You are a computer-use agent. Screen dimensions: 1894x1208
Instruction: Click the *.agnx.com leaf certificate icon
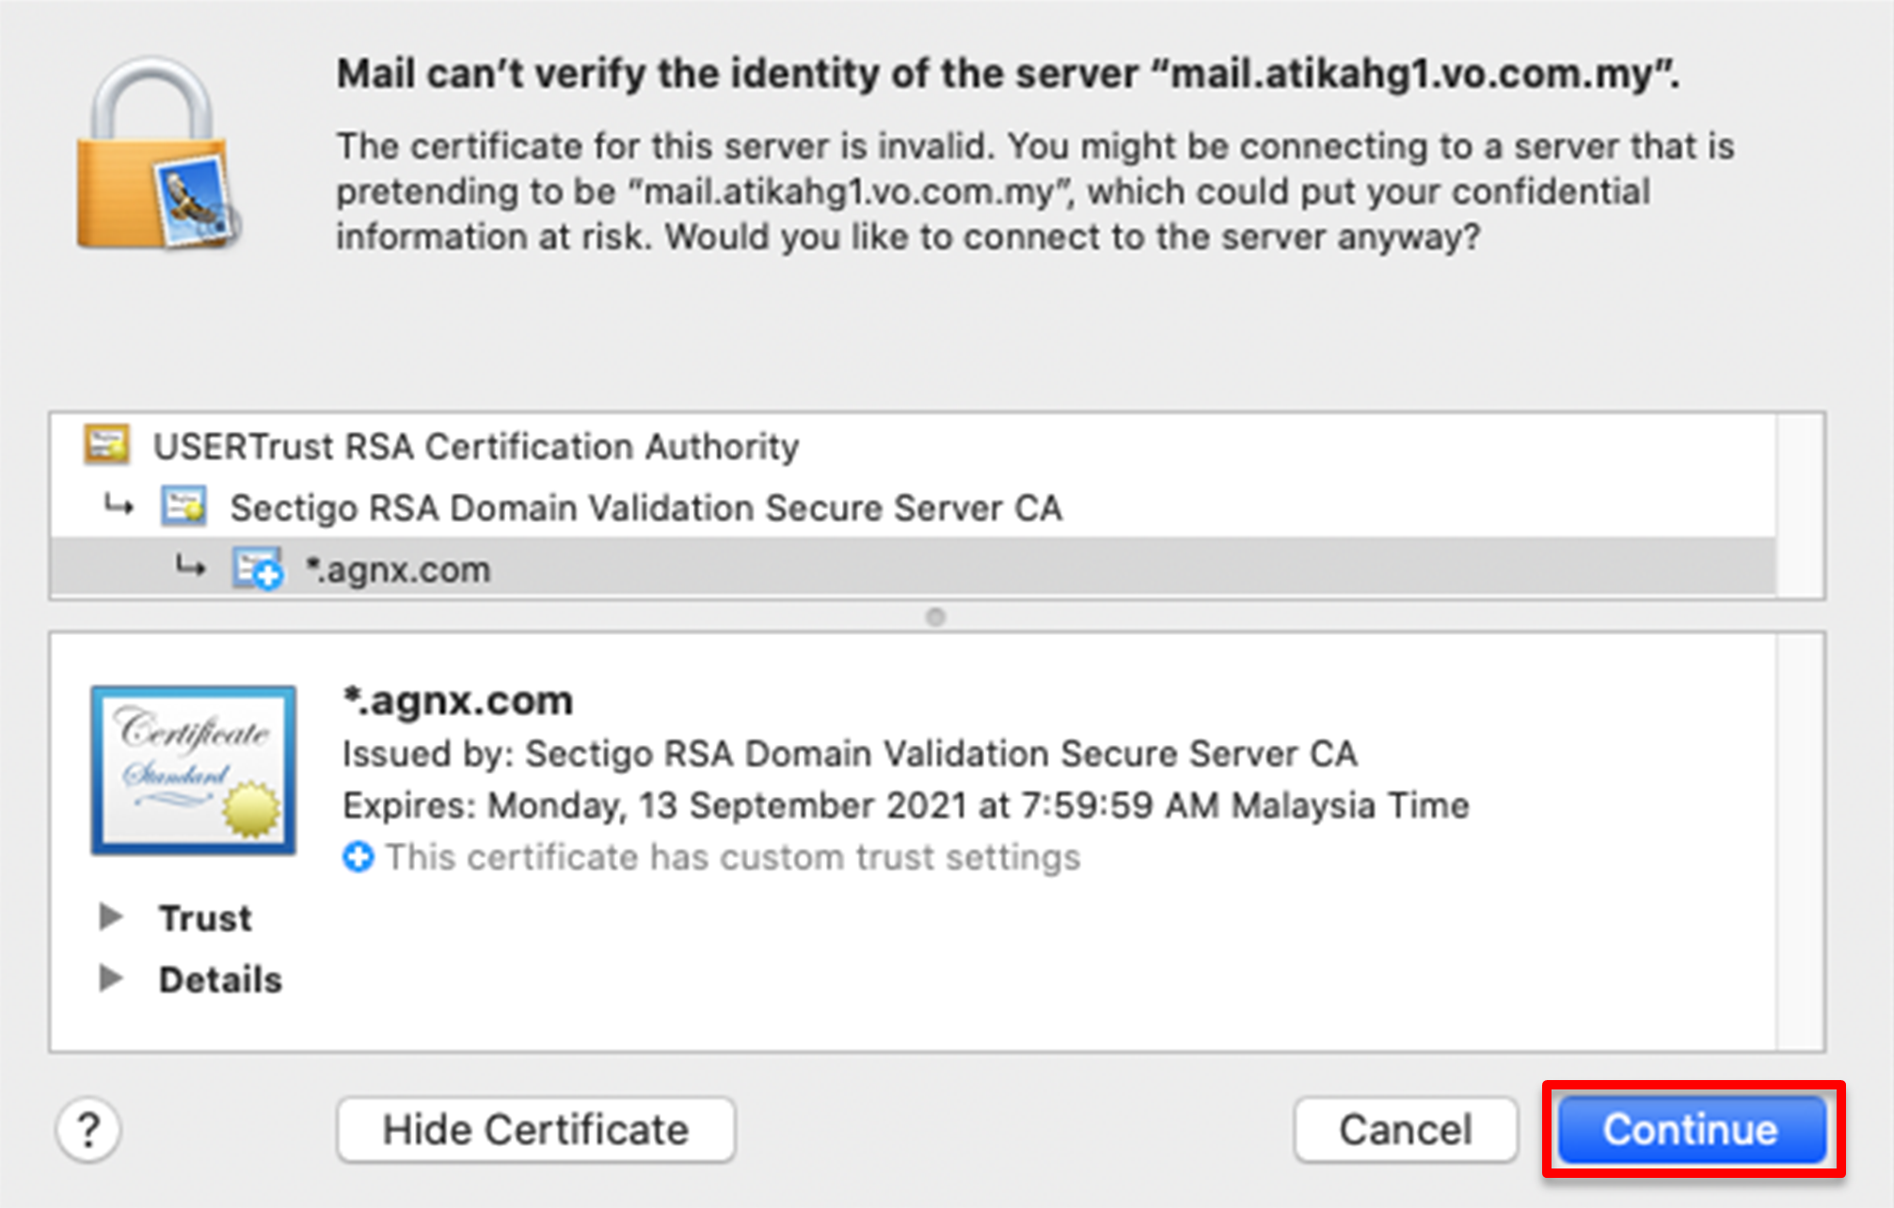click(258, 569)
